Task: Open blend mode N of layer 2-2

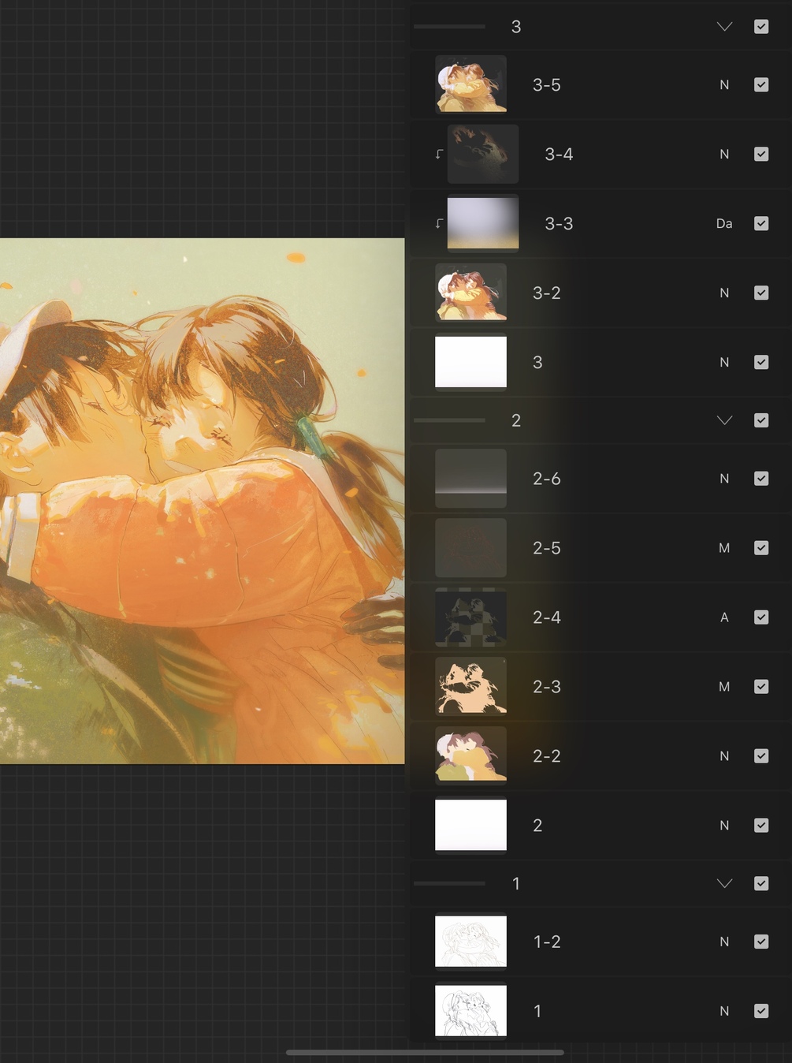Action: pos(724,756)
